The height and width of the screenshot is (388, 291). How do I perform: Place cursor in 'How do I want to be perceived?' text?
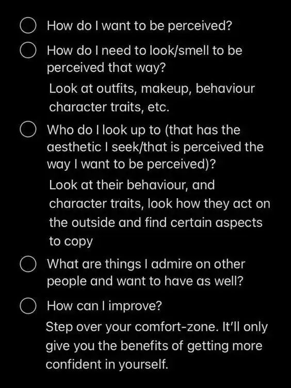139,26
